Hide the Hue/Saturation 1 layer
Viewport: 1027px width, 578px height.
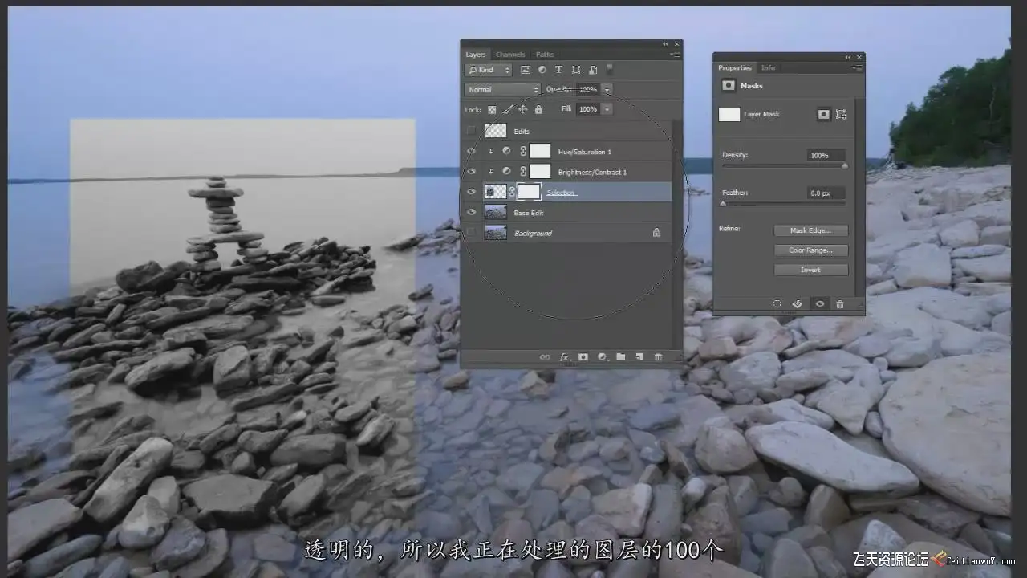pos(472,151)
